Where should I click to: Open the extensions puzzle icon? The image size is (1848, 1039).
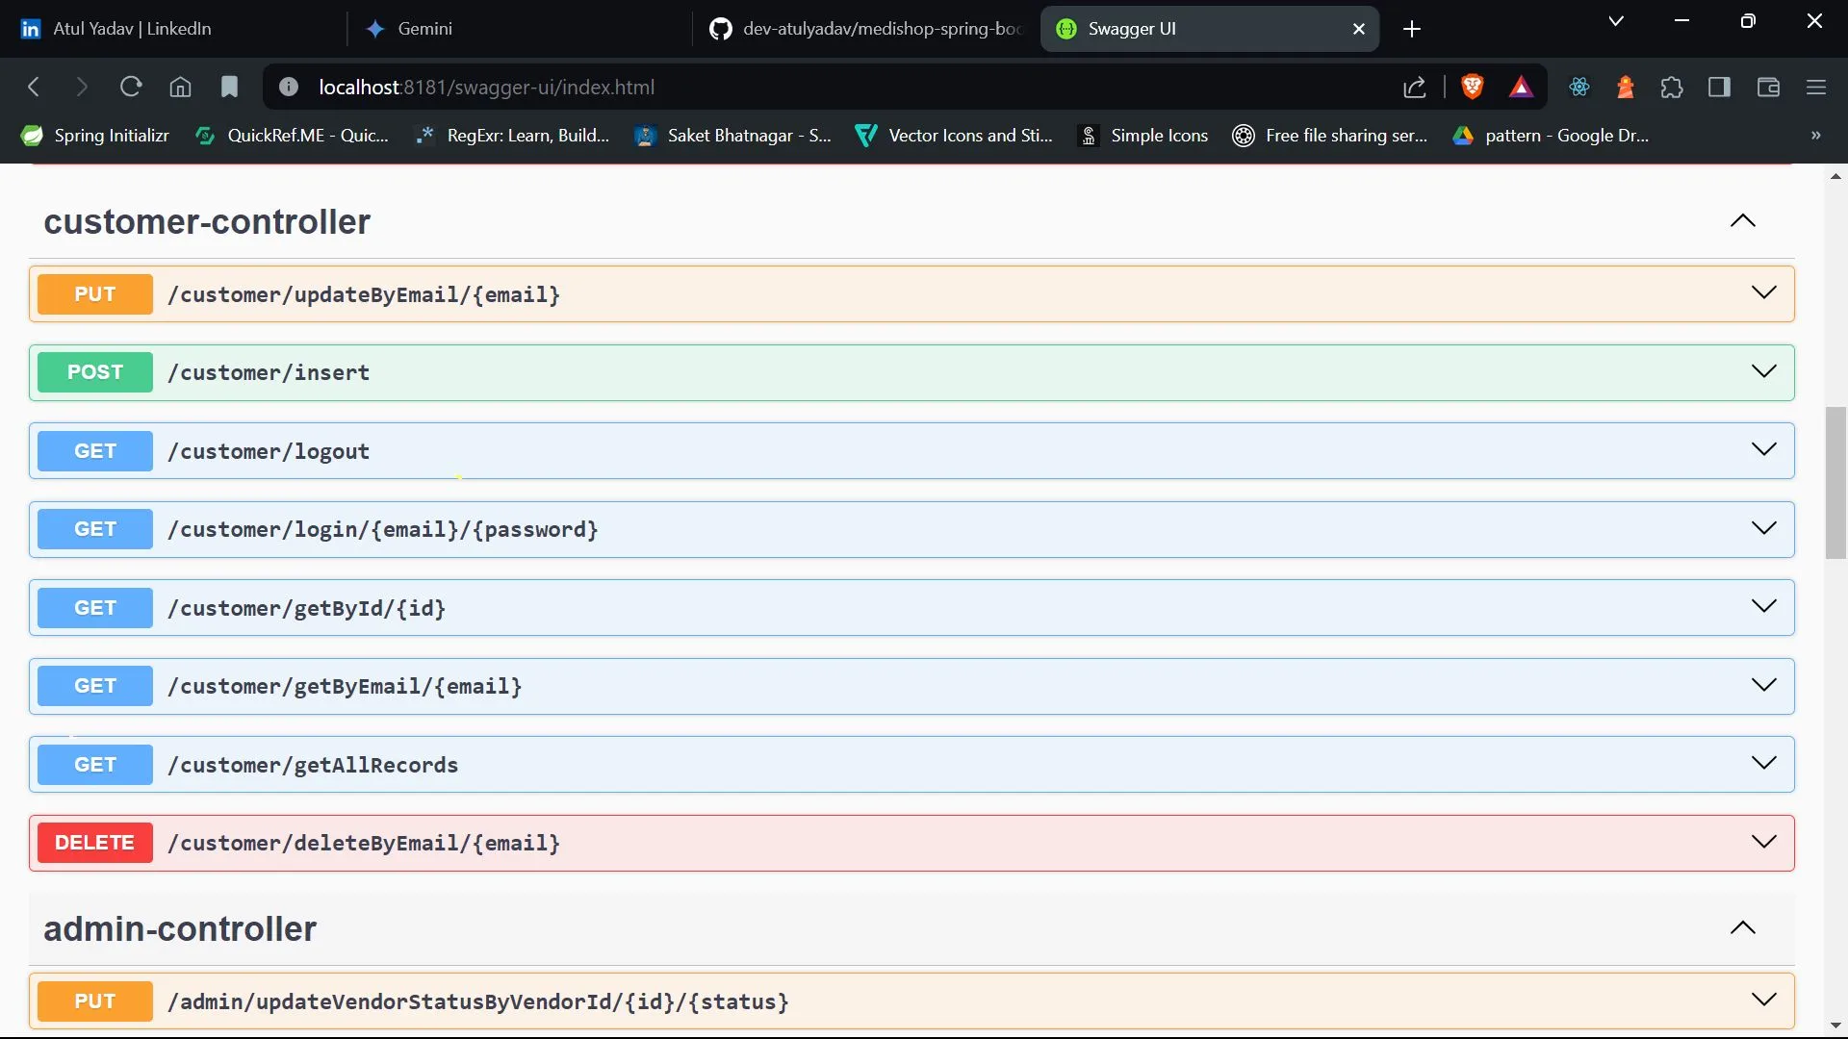tap(1672, 88)
